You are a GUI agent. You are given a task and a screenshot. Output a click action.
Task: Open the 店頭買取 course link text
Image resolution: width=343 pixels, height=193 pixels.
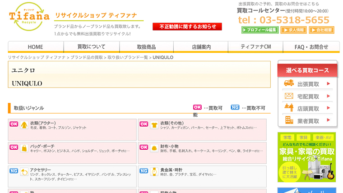[308, 109]
